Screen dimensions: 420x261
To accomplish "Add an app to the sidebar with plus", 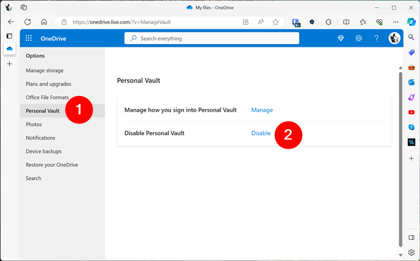I will (x=411, y=158).
